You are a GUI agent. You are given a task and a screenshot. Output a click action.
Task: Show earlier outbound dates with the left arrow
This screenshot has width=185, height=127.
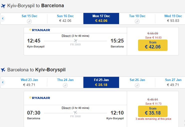click(x=3, y=18)
